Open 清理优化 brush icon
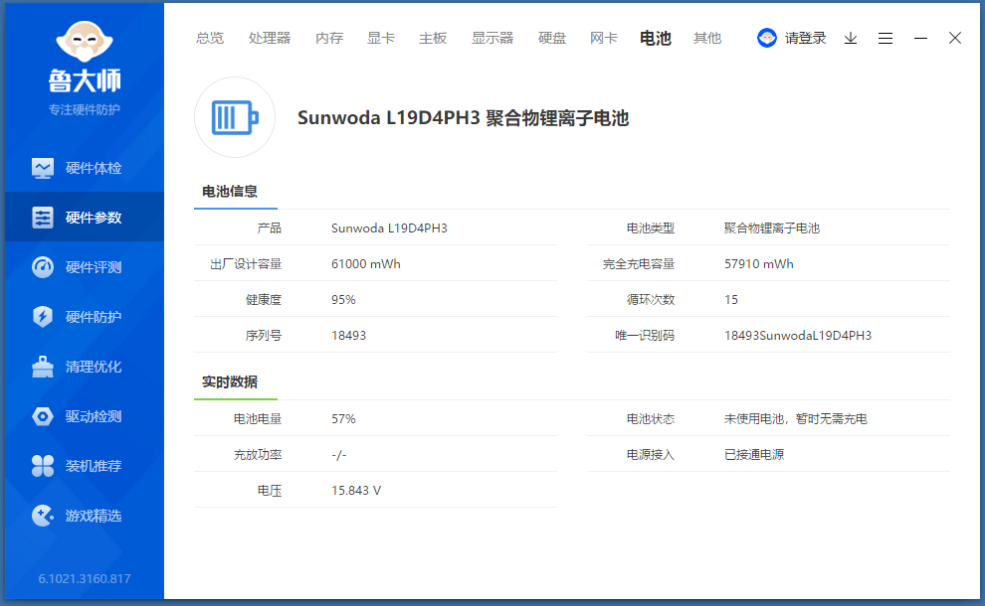Screen dimensions: 985x606 click(43, 367)
